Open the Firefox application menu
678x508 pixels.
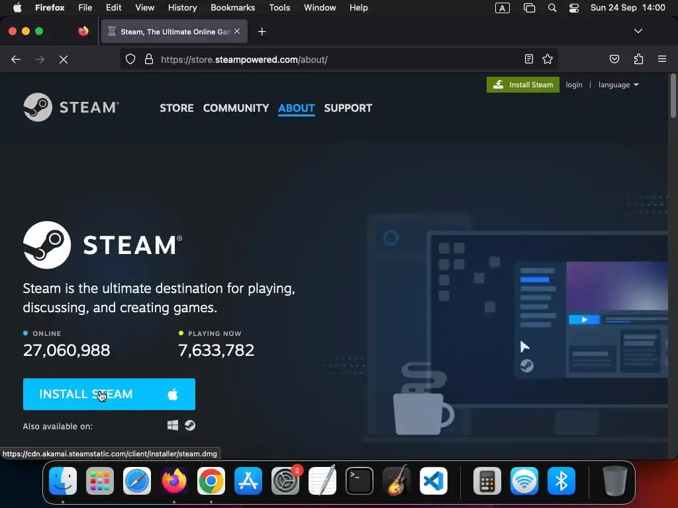tap(50, 8)
